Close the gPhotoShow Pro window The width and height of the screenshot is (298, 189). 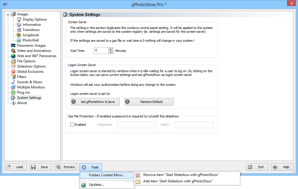(292, 3)
